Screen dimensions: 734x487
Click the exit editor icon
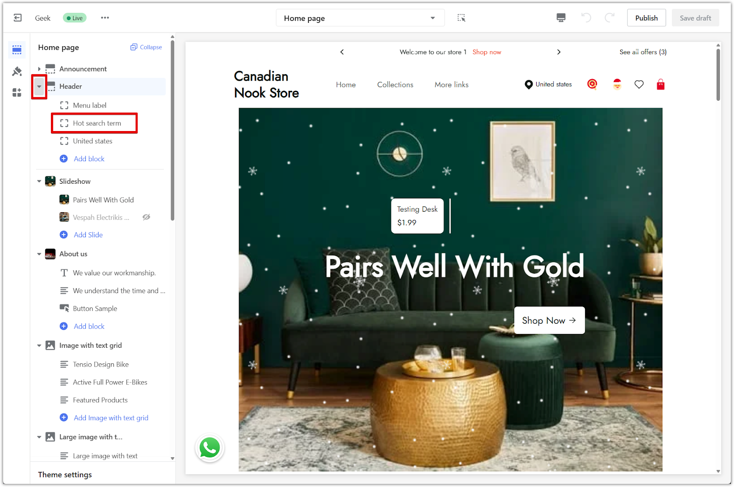[17, 18]
